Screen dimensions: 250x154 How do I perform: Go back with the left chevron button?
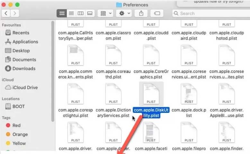[x=6, y=13]
